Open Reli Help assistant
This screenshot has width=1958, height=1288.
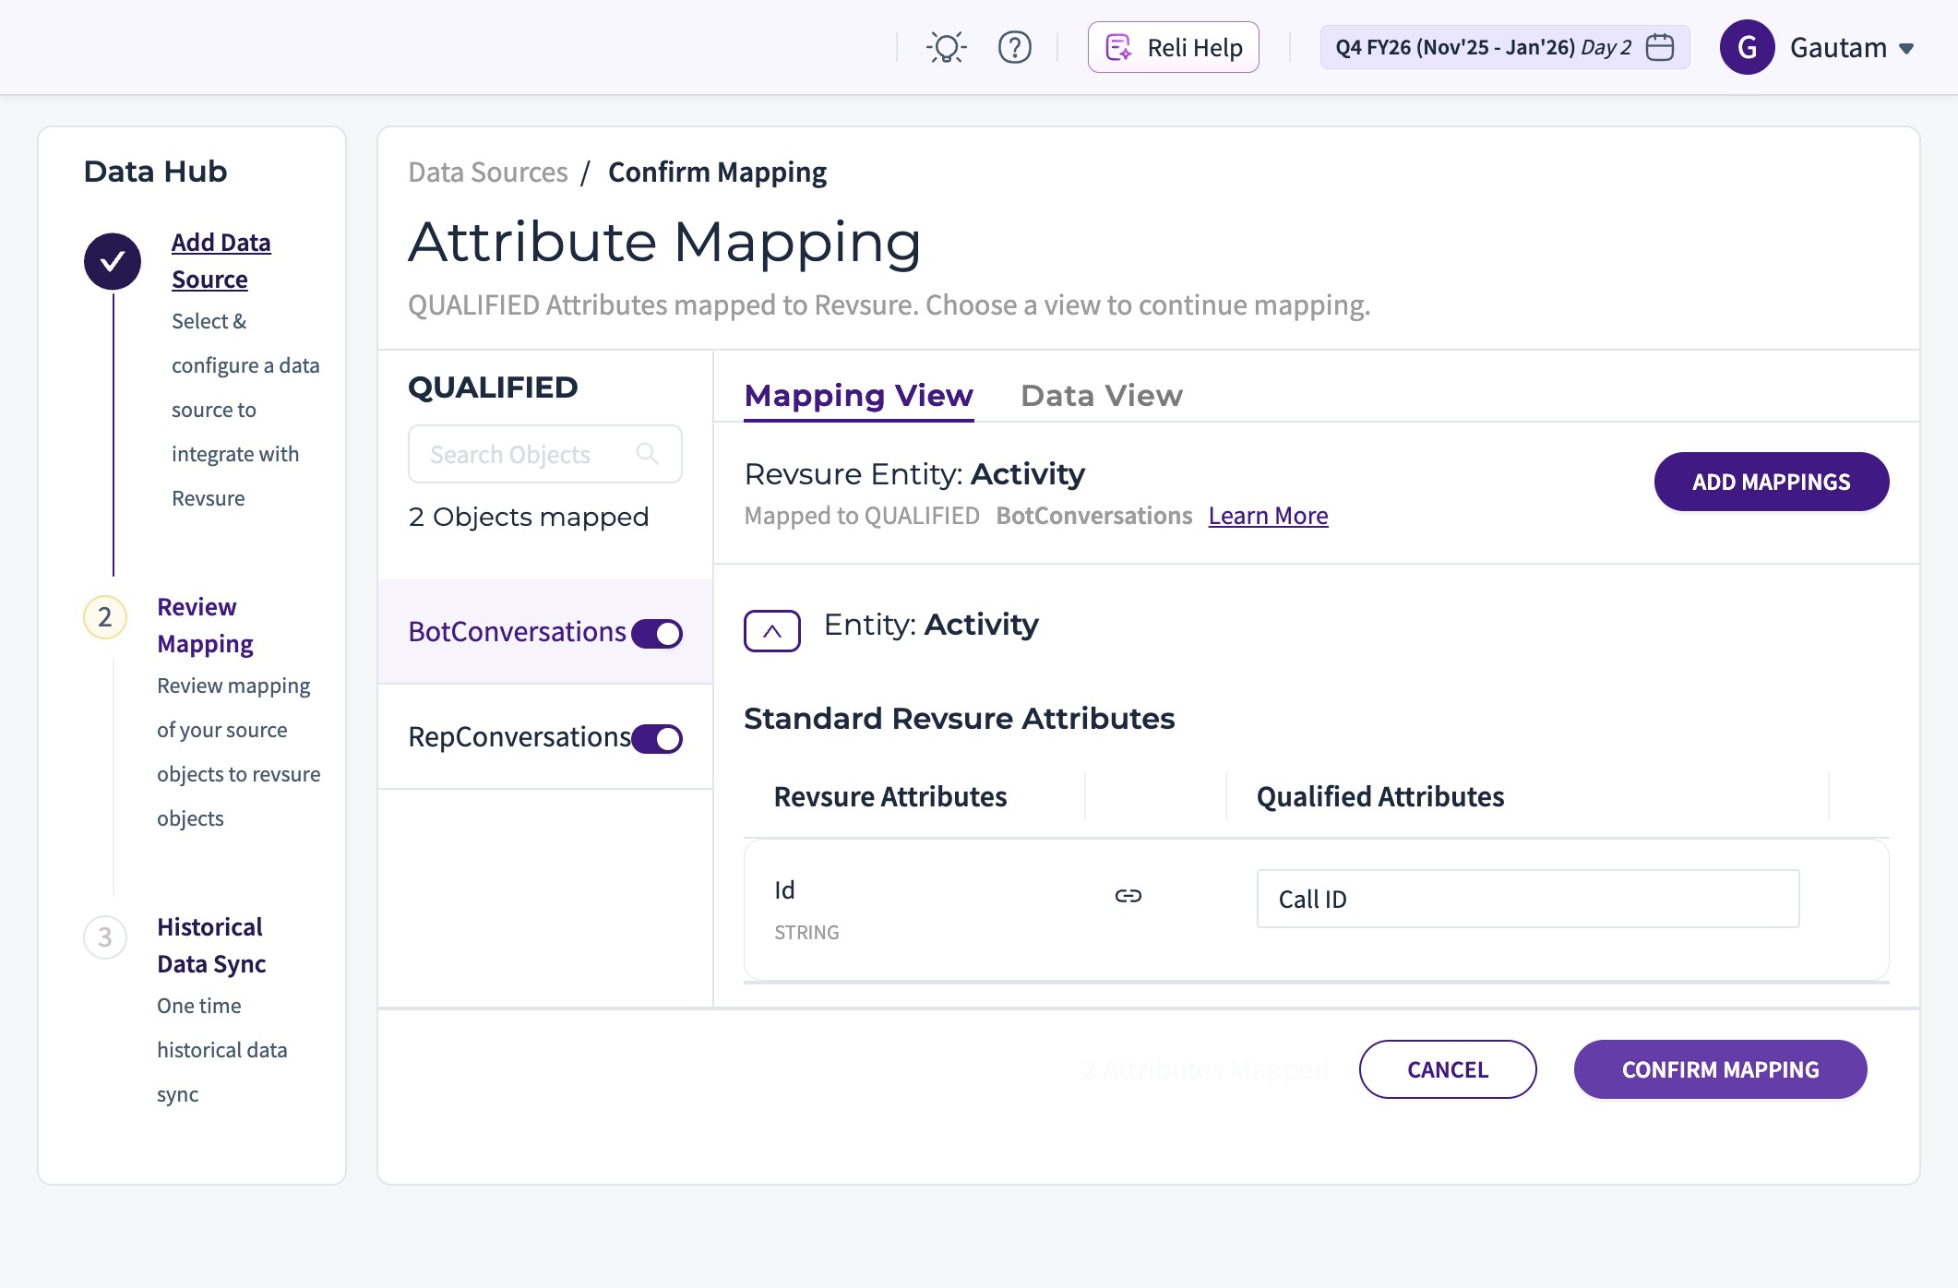pos(1173,47)
